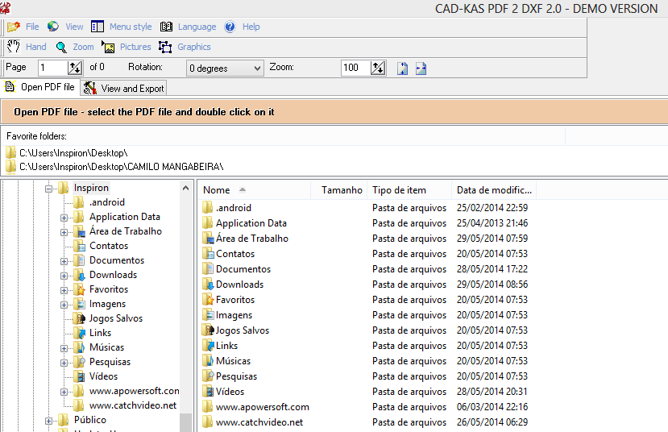
Task: Click the Zoom tool label
Action: [x=83, y=47]
